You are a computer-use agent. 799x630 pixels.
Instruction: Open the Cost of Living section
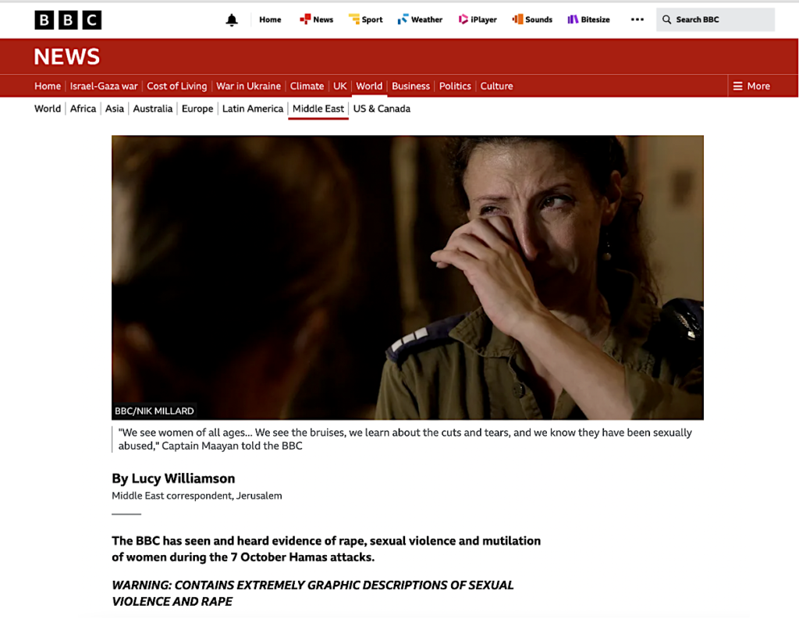click(177, 86)
